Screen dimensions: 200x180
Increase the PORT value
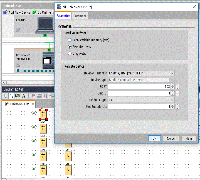(172, 85)
